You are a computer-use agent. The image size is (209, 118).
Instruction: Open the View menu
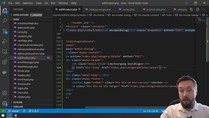coord(39,3)
